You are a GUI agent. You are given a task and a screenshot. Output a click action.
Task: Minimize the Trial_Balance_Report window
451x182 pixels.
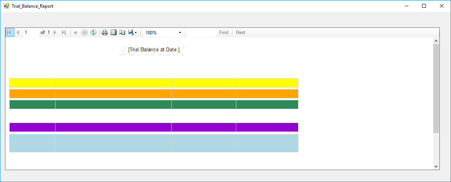407,6
